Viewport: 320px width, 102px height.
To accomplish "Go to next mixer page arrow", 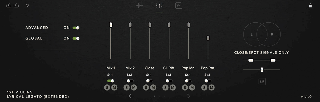I will [189, 96].
